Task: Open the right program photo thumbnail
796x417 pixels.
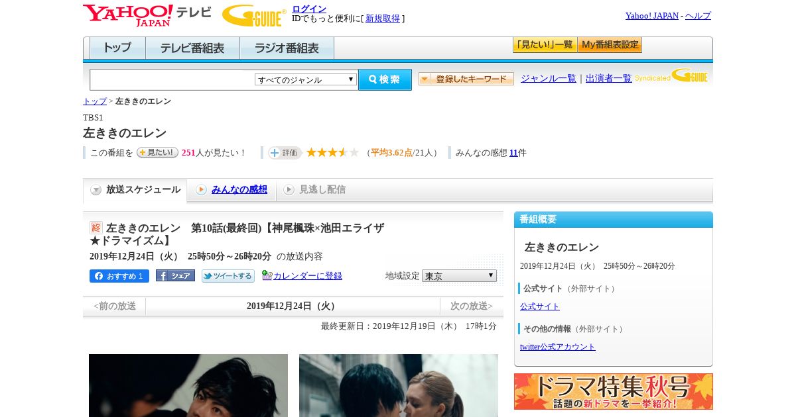Action: [x=399, y=385]
